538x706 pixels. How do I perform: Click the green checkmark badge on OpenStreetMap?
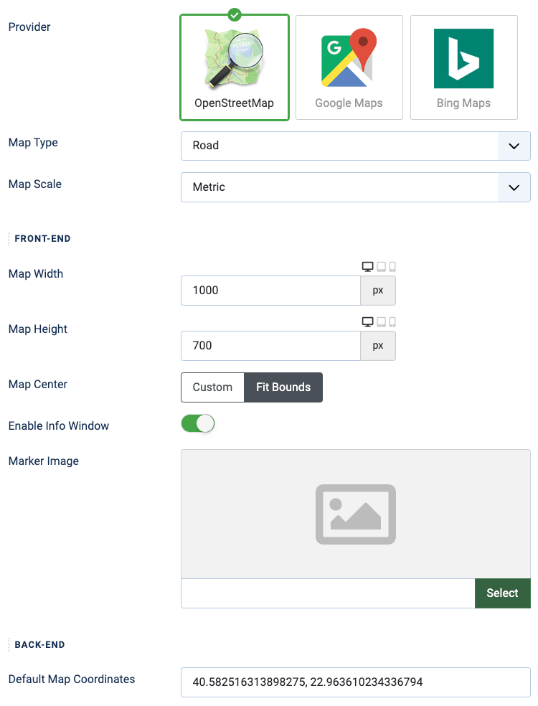235,14
